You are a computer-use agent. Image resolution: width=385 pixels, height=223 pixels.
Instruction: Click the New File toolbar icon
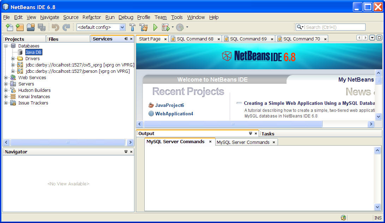point(9,27)
